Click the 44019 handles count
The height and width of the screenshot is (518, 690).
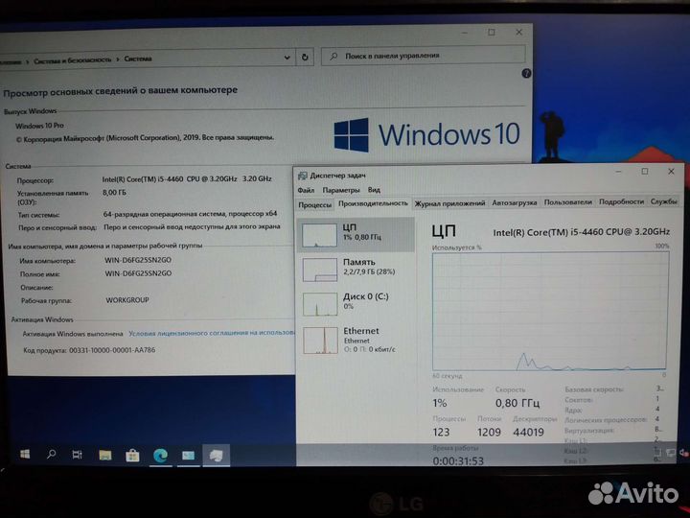pos(528,432)
